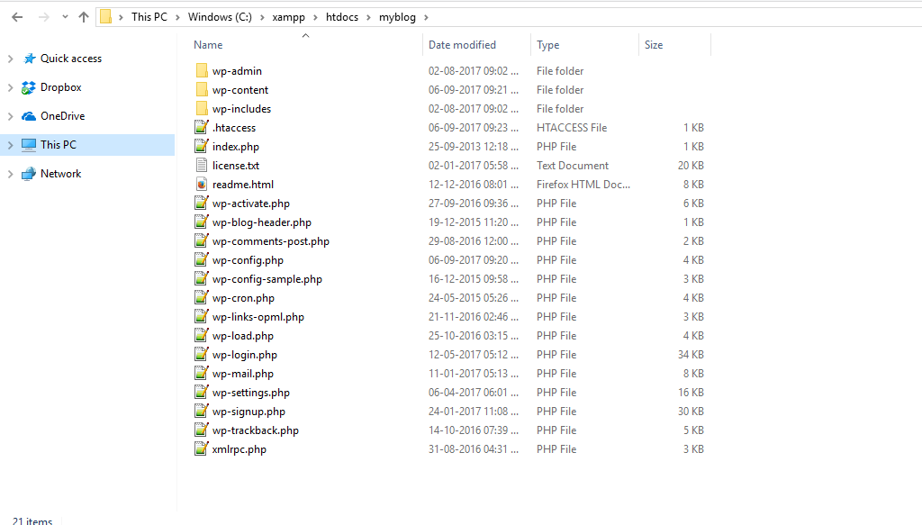Open the Windows (C:) breadcrumb
Viewport: 922px width, 525px height.
click(x=220, y=17)
